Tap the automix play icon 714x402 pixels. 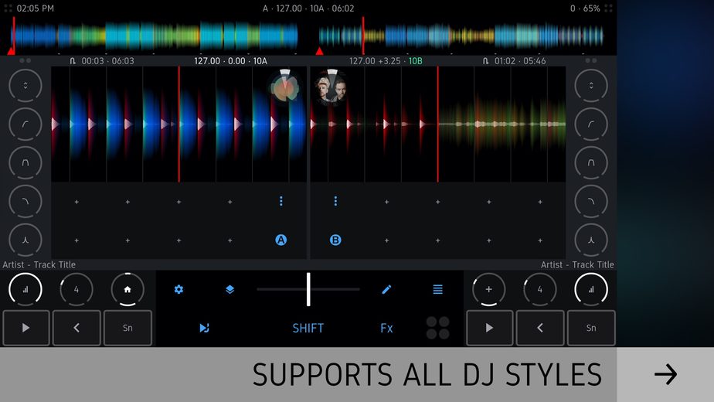point(204,328)
